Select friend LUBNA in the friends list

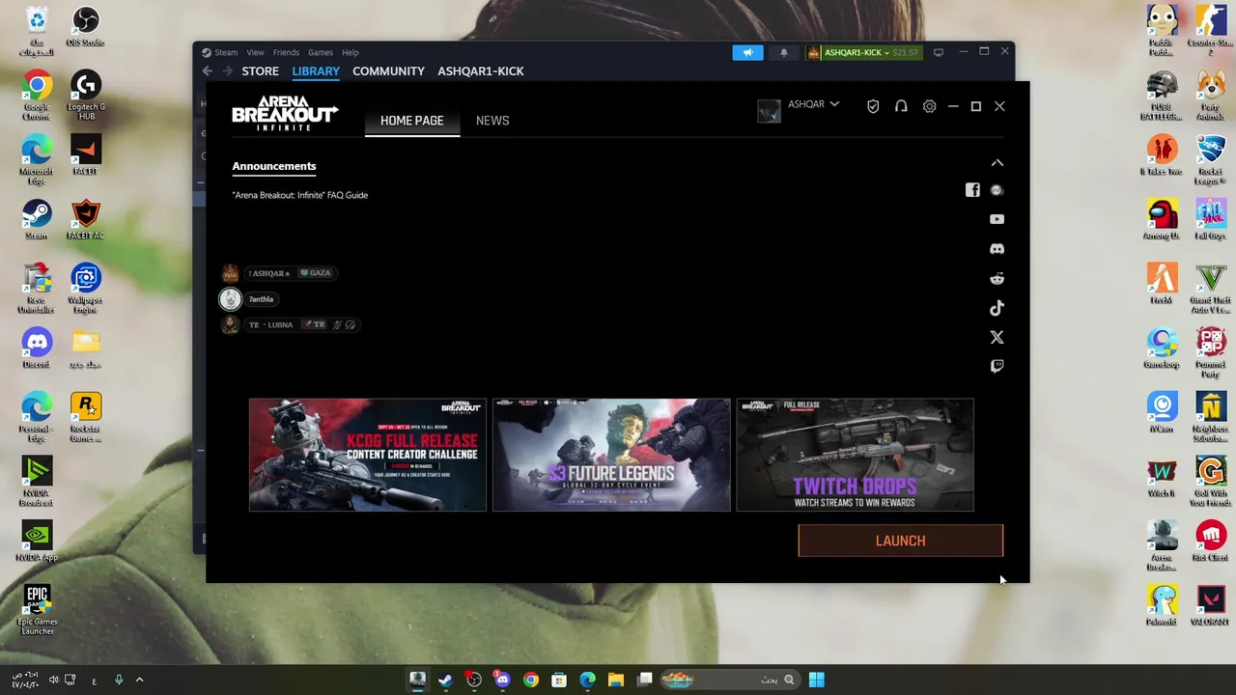289,325
